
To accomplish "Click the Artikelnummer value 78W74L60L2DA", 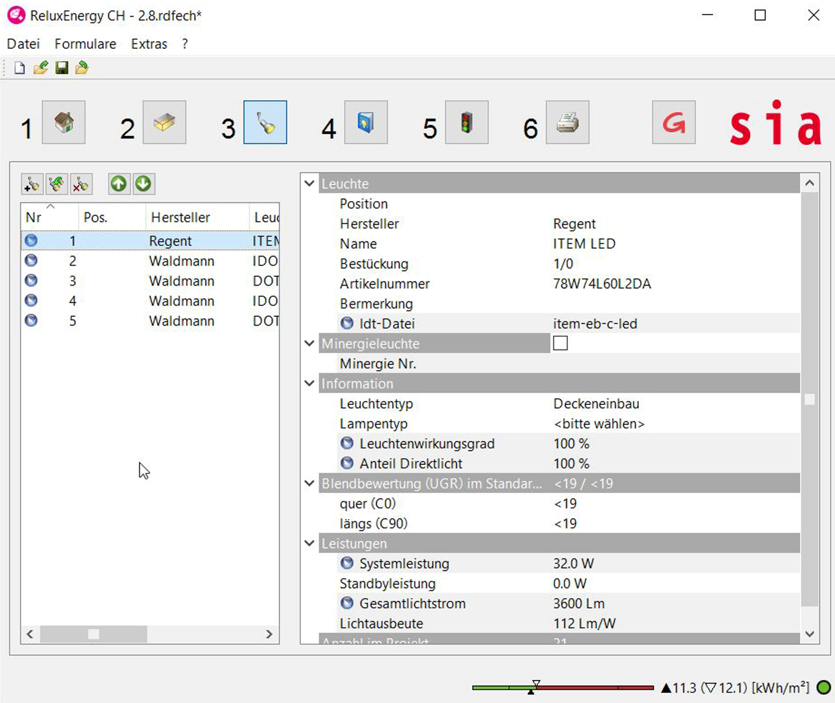I will point(602,284).
